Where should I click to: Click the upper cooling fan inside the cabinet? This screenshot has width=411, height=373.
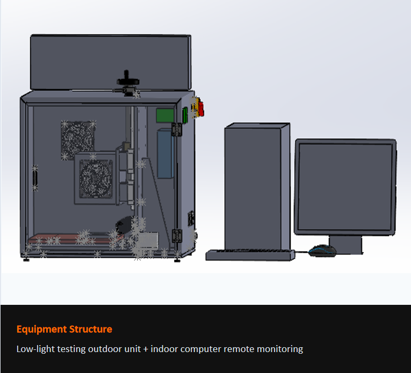pos(78,137)
